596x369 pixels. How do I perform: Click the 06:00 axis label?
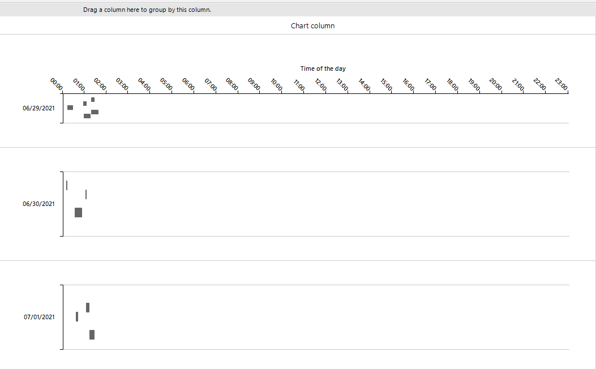(188, 85)
